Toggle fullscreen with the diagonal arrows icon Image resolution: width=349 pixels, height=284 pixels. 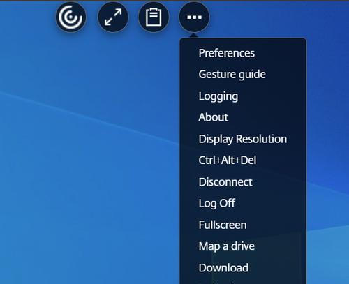point(113,17)
